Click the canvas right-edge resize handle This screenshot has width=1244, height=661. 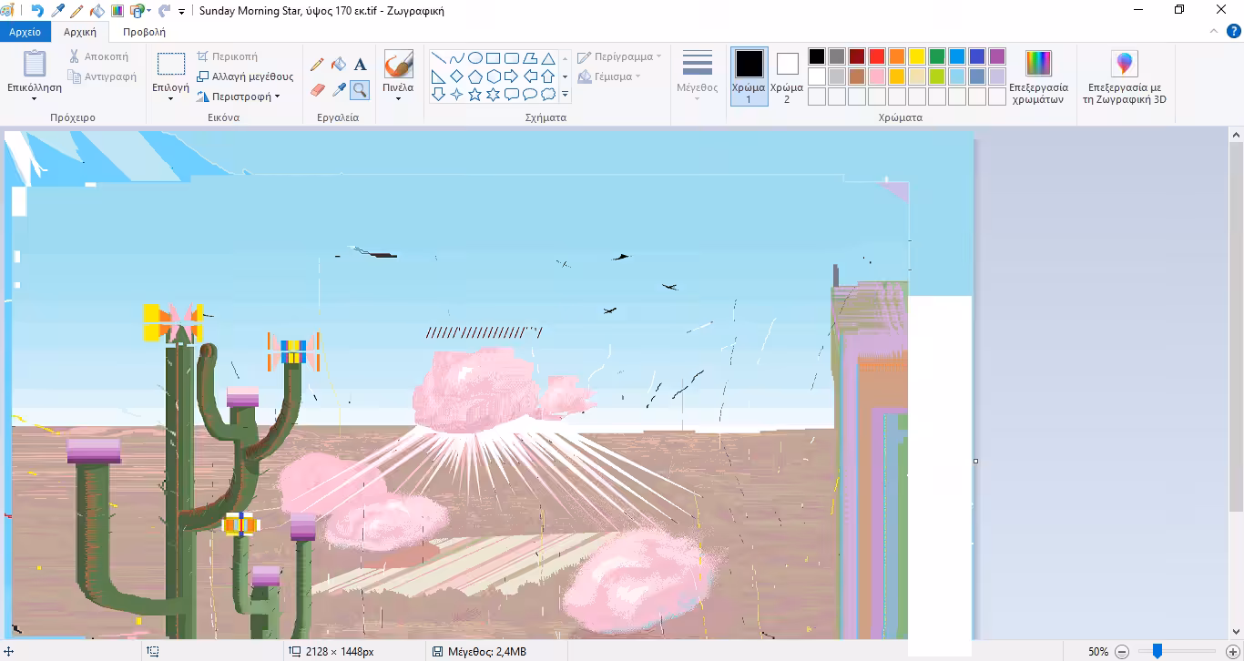pyautogui.click(x=975, y=461)
